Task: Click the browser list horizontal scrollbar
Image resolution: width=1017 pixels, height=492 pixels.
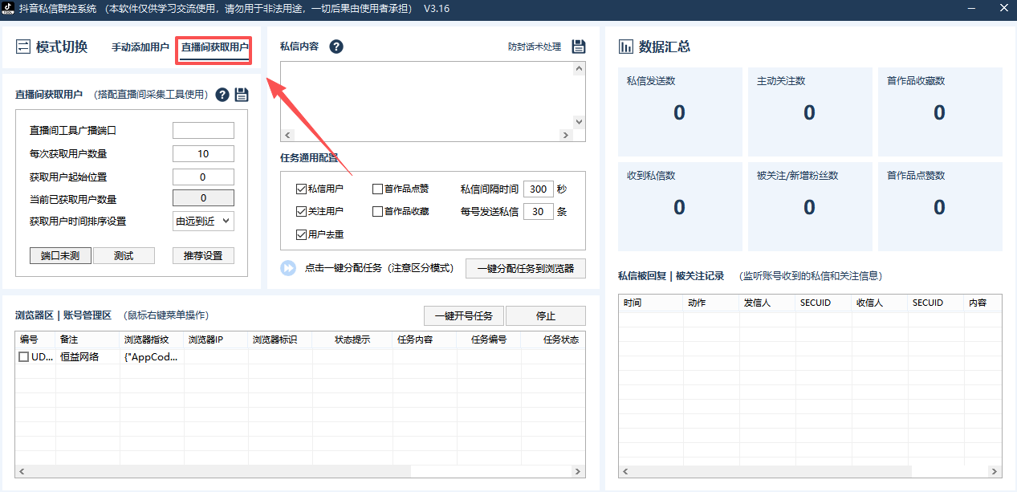Action: point(301,471)
